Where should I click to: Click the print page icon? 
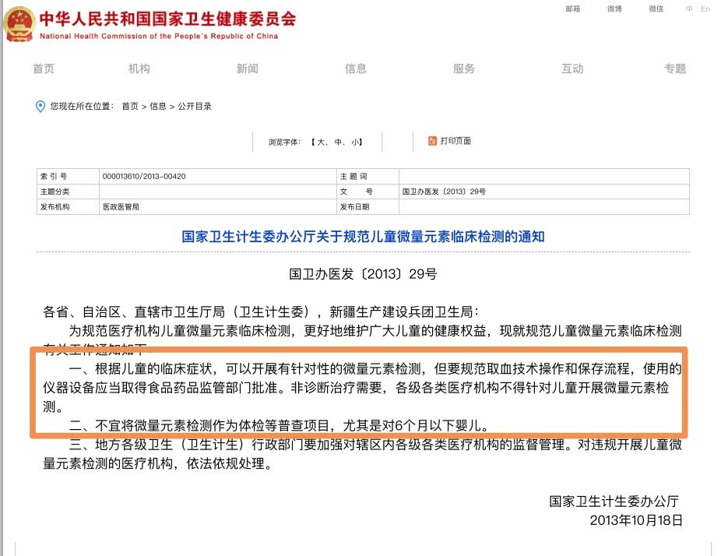(431, 142)
